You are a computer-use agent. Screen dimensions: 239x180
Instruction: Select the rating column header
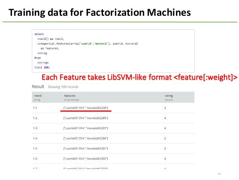[x=169, y=96]
